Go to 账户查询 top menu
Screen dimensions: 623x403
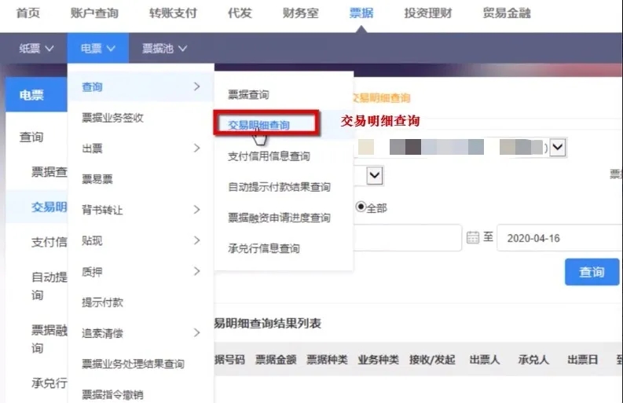[94, 13]
